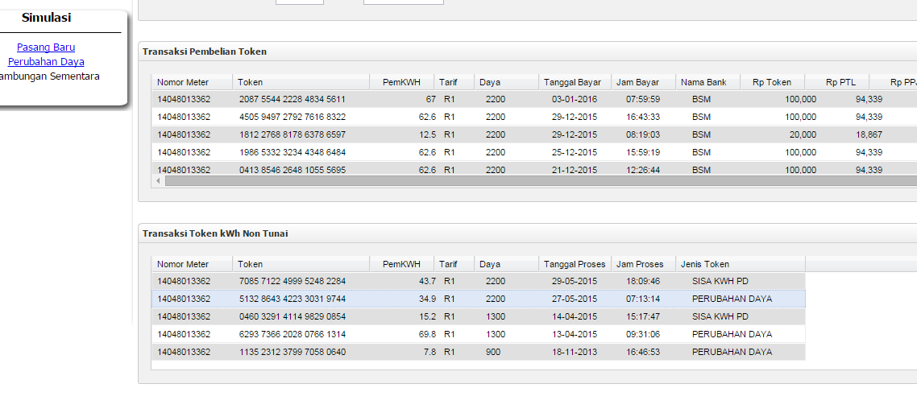The image size is (917, 417).
Task: Click PemKWH value 43.7
Action: coord(428,281)
